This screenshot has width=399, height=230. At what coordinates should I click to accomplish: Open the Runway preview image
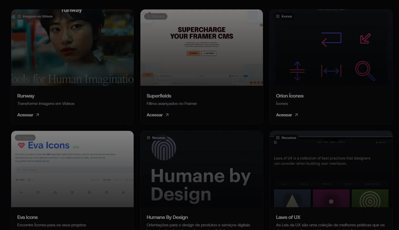tap(72, 47)
